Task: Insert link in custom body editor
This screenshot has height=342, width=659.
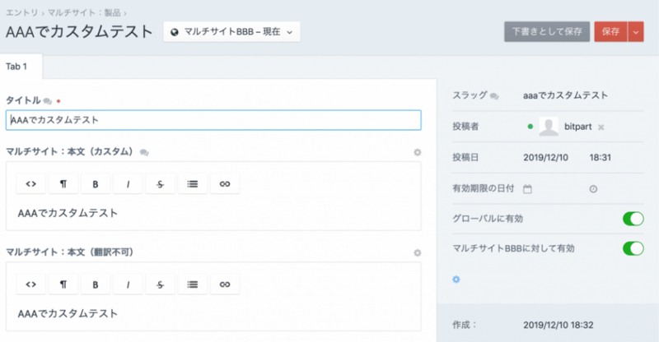Action: tap(224, 183)
